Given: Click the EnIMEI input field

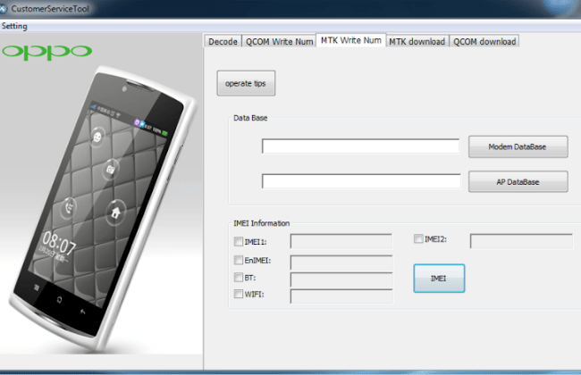Looking at the screenshot, I should [x=341, y=262].
